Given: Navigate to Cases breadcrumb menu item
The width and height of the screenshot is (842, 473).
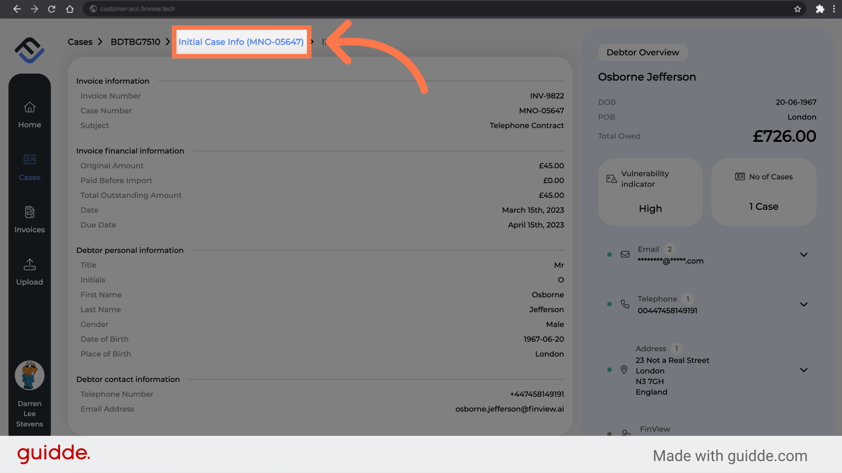Looking at the screenshot, I should coord(80,42).
